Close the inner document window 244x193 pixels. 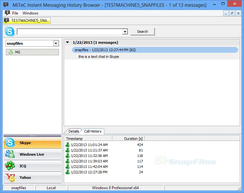238,14
